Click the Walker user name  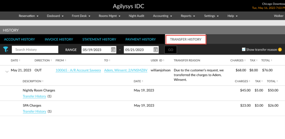tap(279, 16)
